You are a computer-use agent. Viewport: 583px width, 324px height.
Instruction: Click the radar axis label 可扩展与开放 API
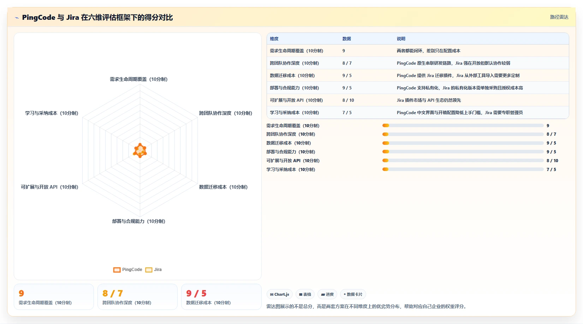pyautogui.click(x=49, y=187)
